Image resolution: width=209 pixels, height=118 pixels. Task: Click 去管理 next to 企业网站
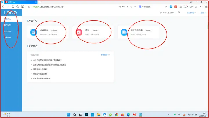(x=54, y=31)
